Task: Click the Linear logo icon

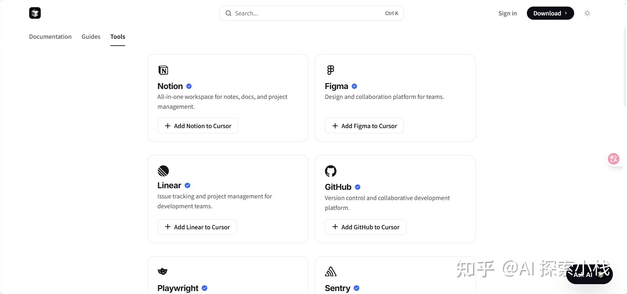Action: [x=163, y=171]
